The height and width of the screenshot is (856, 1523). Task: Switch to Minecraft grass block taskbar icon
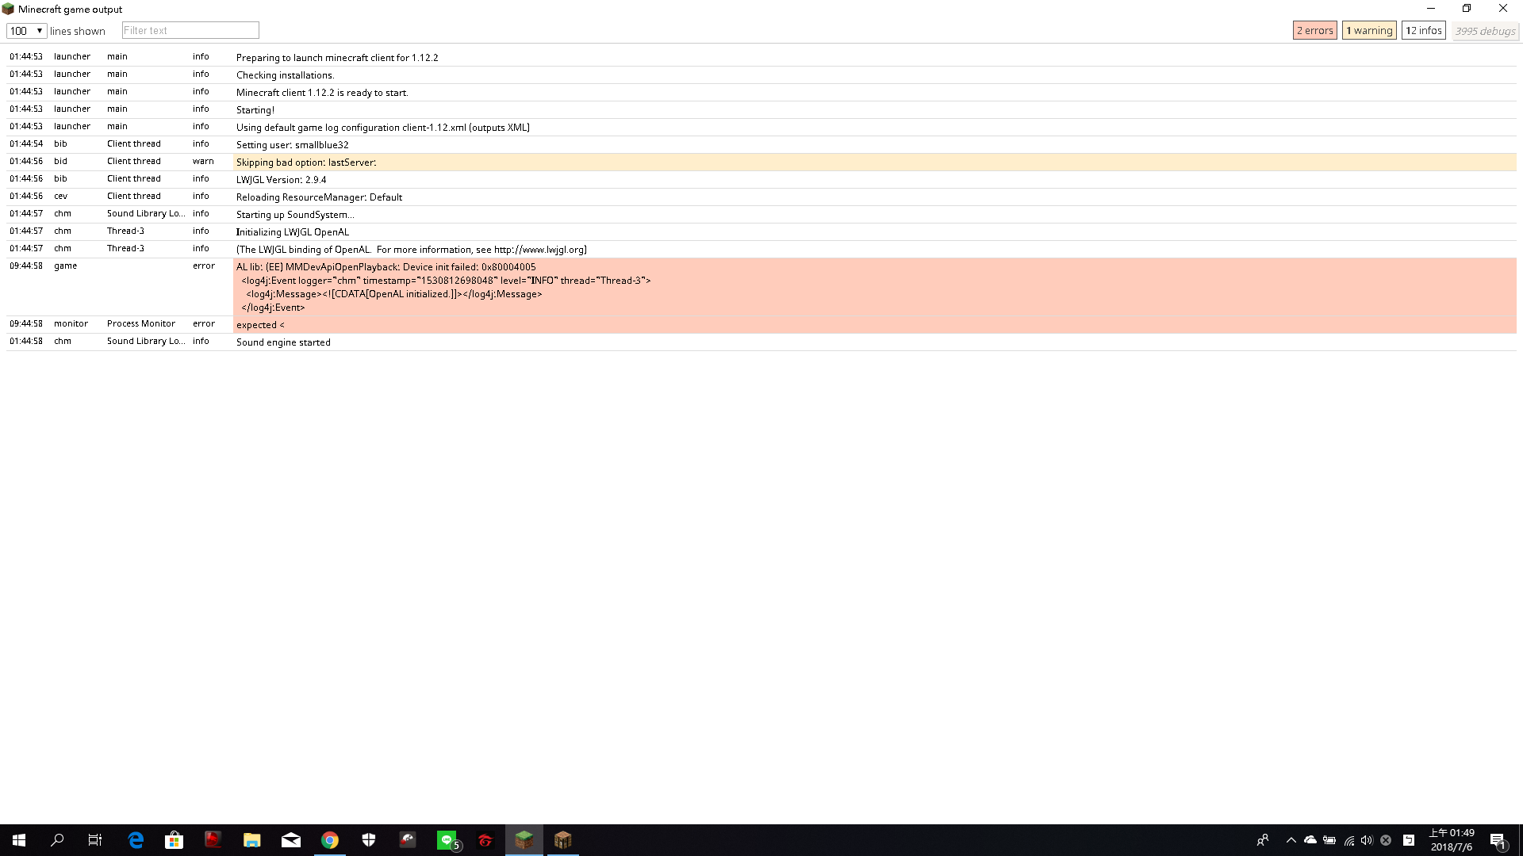[524, 840]
